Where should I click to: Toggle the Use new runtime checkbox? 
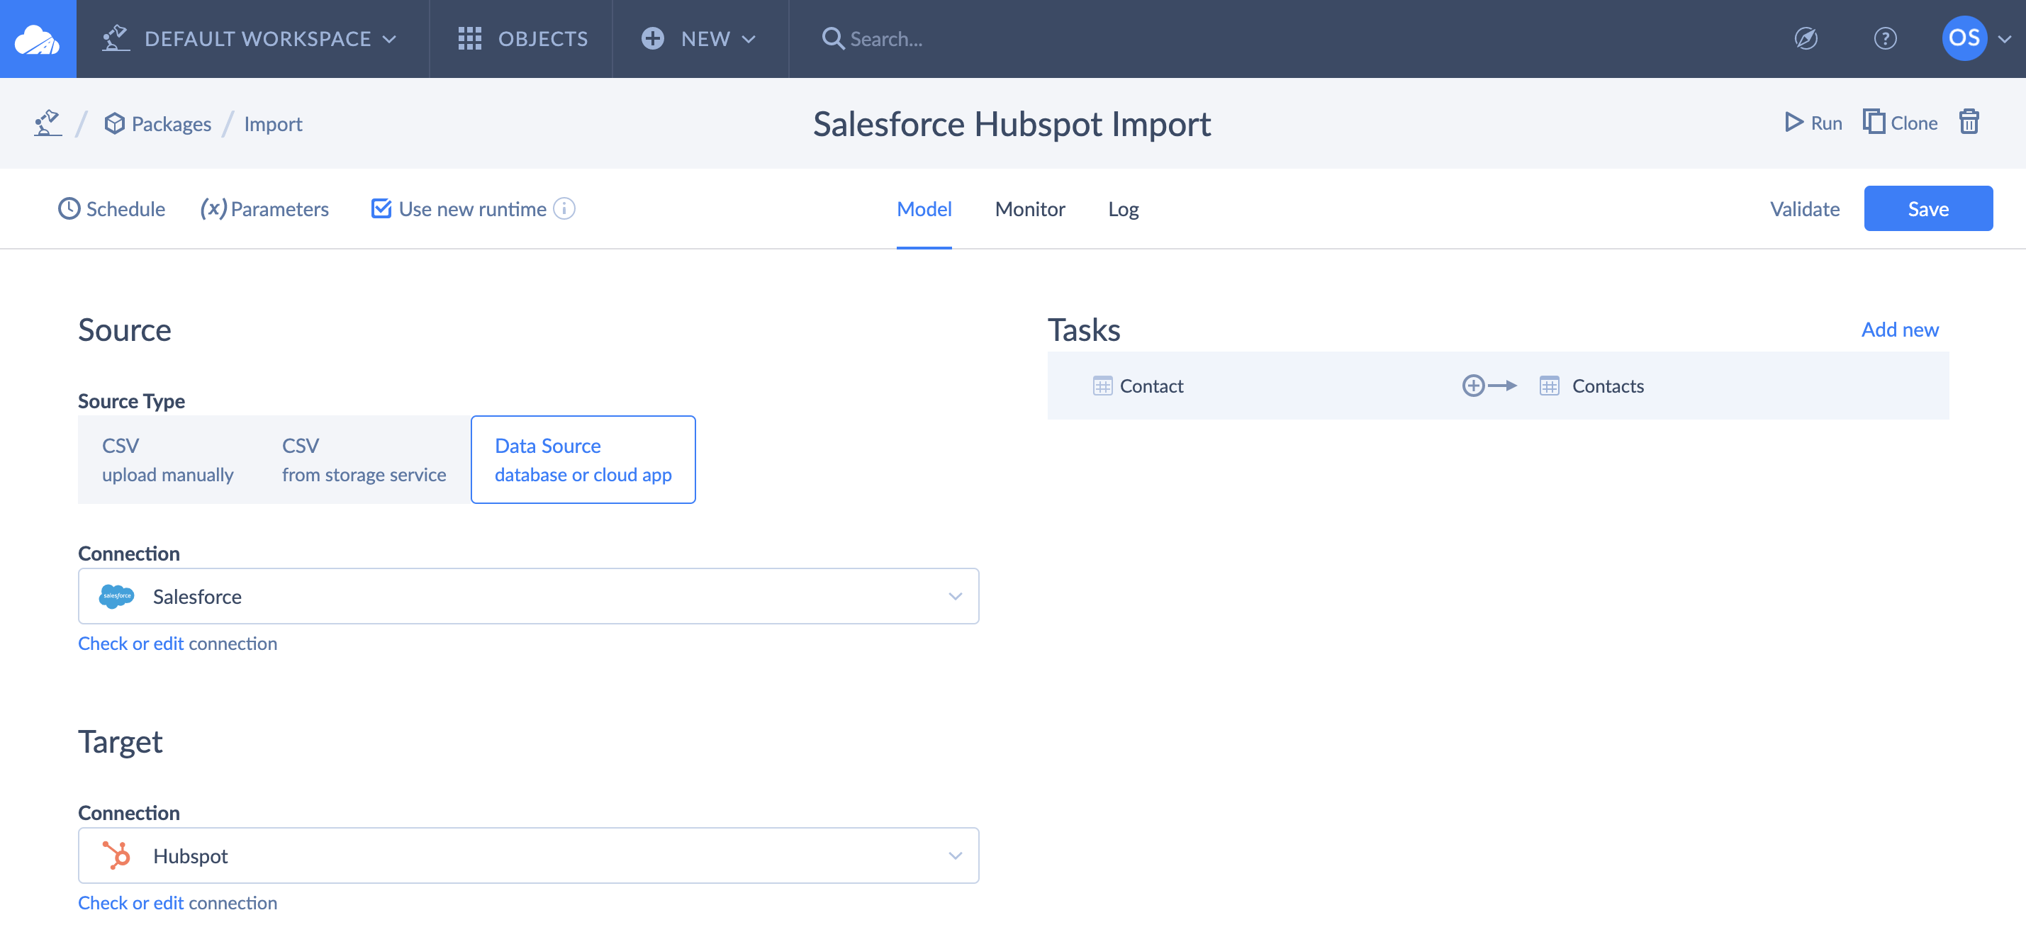click(381, 208)
